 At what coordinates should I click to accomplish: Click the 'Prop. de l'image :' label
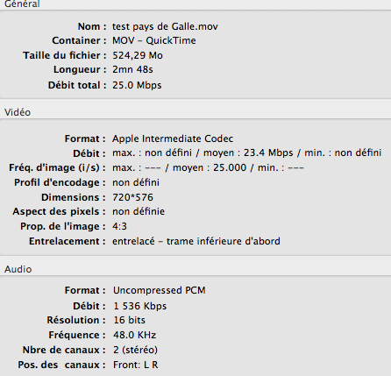63,226
